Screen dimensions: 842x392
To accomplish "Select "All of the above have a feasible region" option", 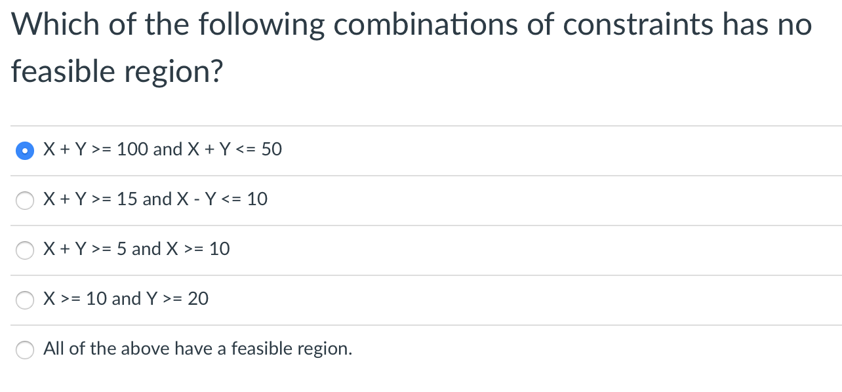I will coord(24,350).
